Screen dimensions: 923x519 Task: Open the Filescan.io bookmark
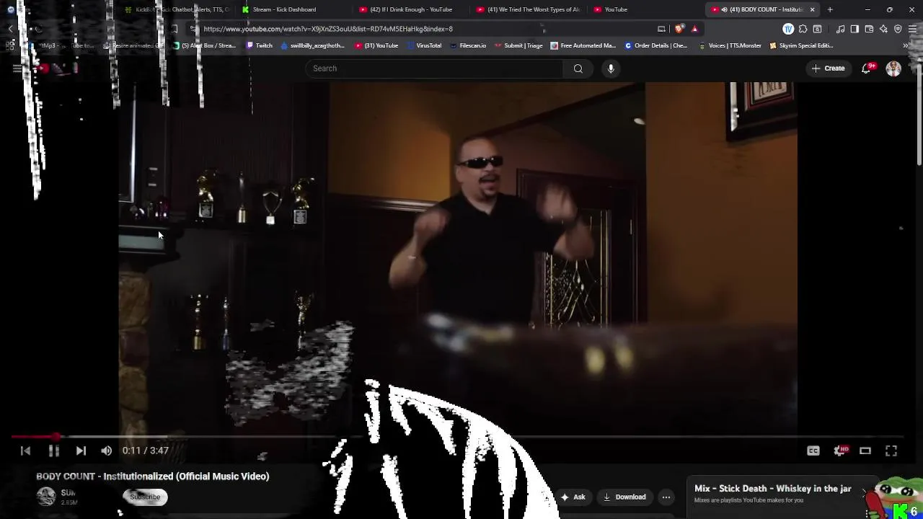[467, 45]
